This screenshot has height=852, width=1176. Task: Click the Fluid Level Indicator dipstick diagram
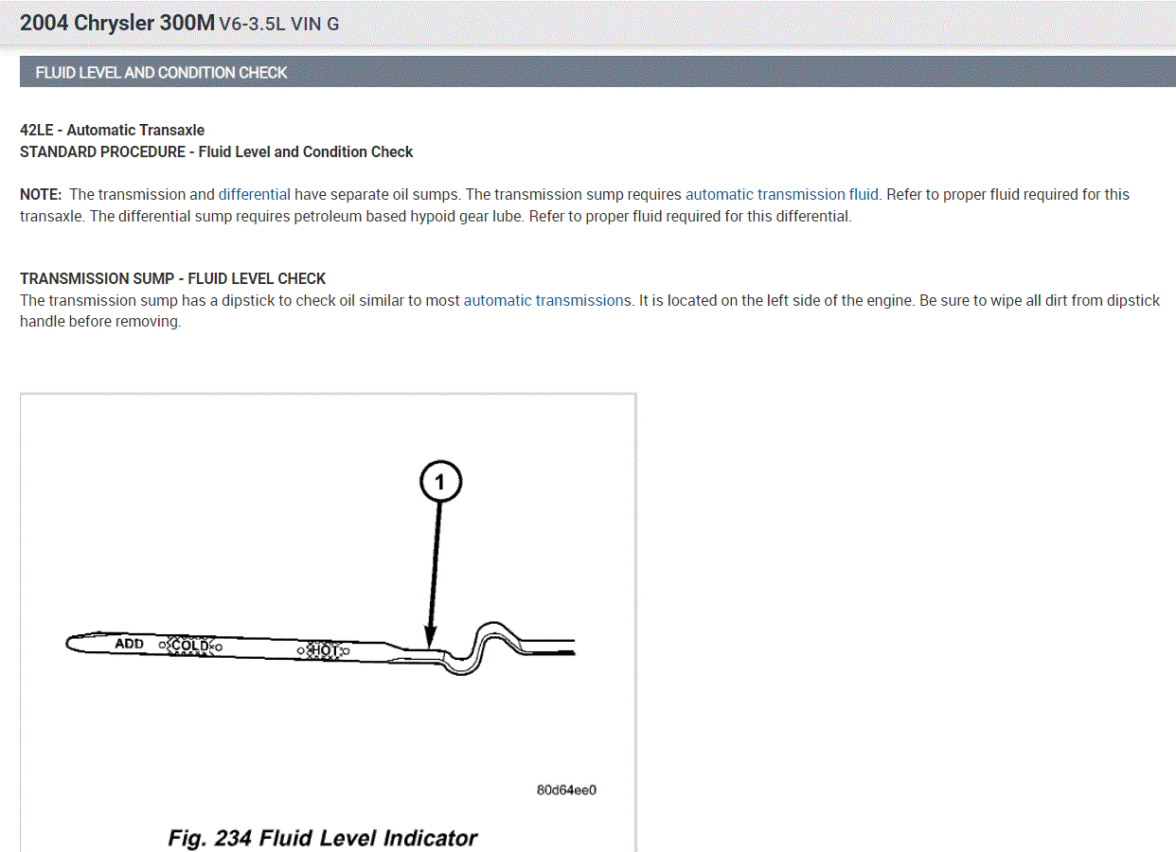point(328,622)
